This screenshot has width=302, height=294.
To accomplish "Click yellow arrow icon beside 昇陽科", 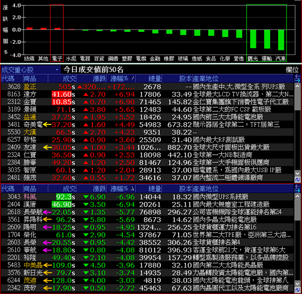I will (x=47, y=219).
